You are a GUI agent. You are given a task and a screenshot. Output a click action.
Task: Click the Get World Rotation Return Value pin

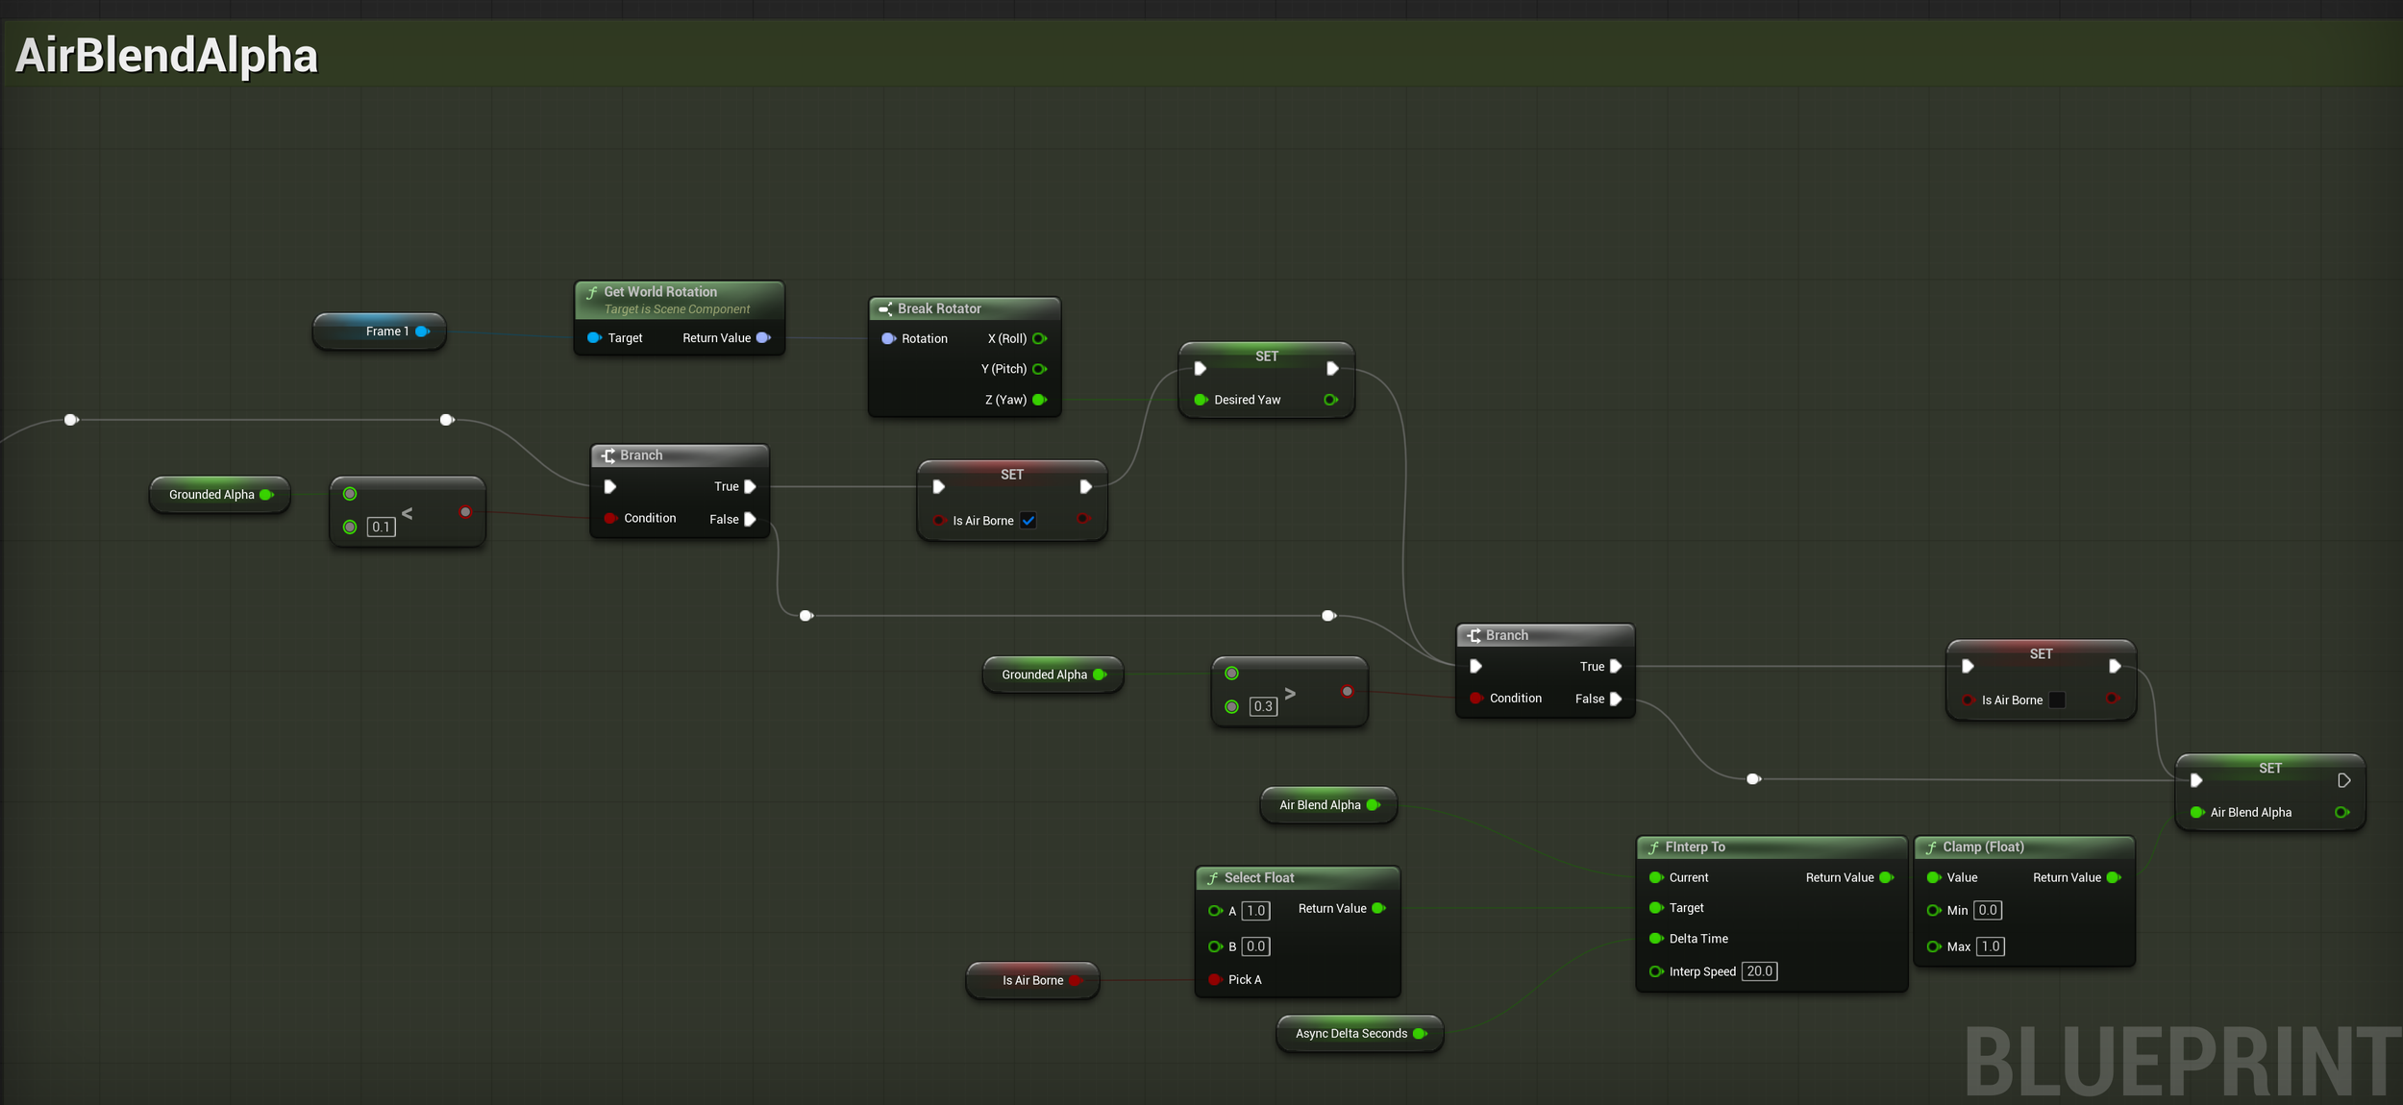tap(763, 338)
